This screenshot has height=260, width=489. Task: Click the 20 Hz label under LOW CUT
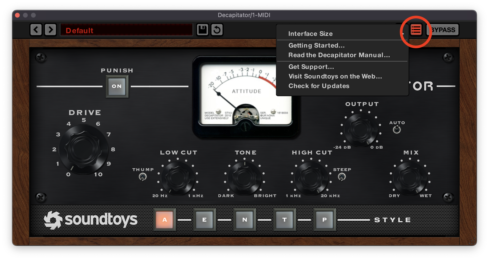(x=160, y=196)
